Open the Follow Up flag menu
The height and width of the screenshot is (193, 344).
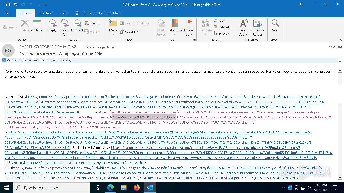[189, 27]
